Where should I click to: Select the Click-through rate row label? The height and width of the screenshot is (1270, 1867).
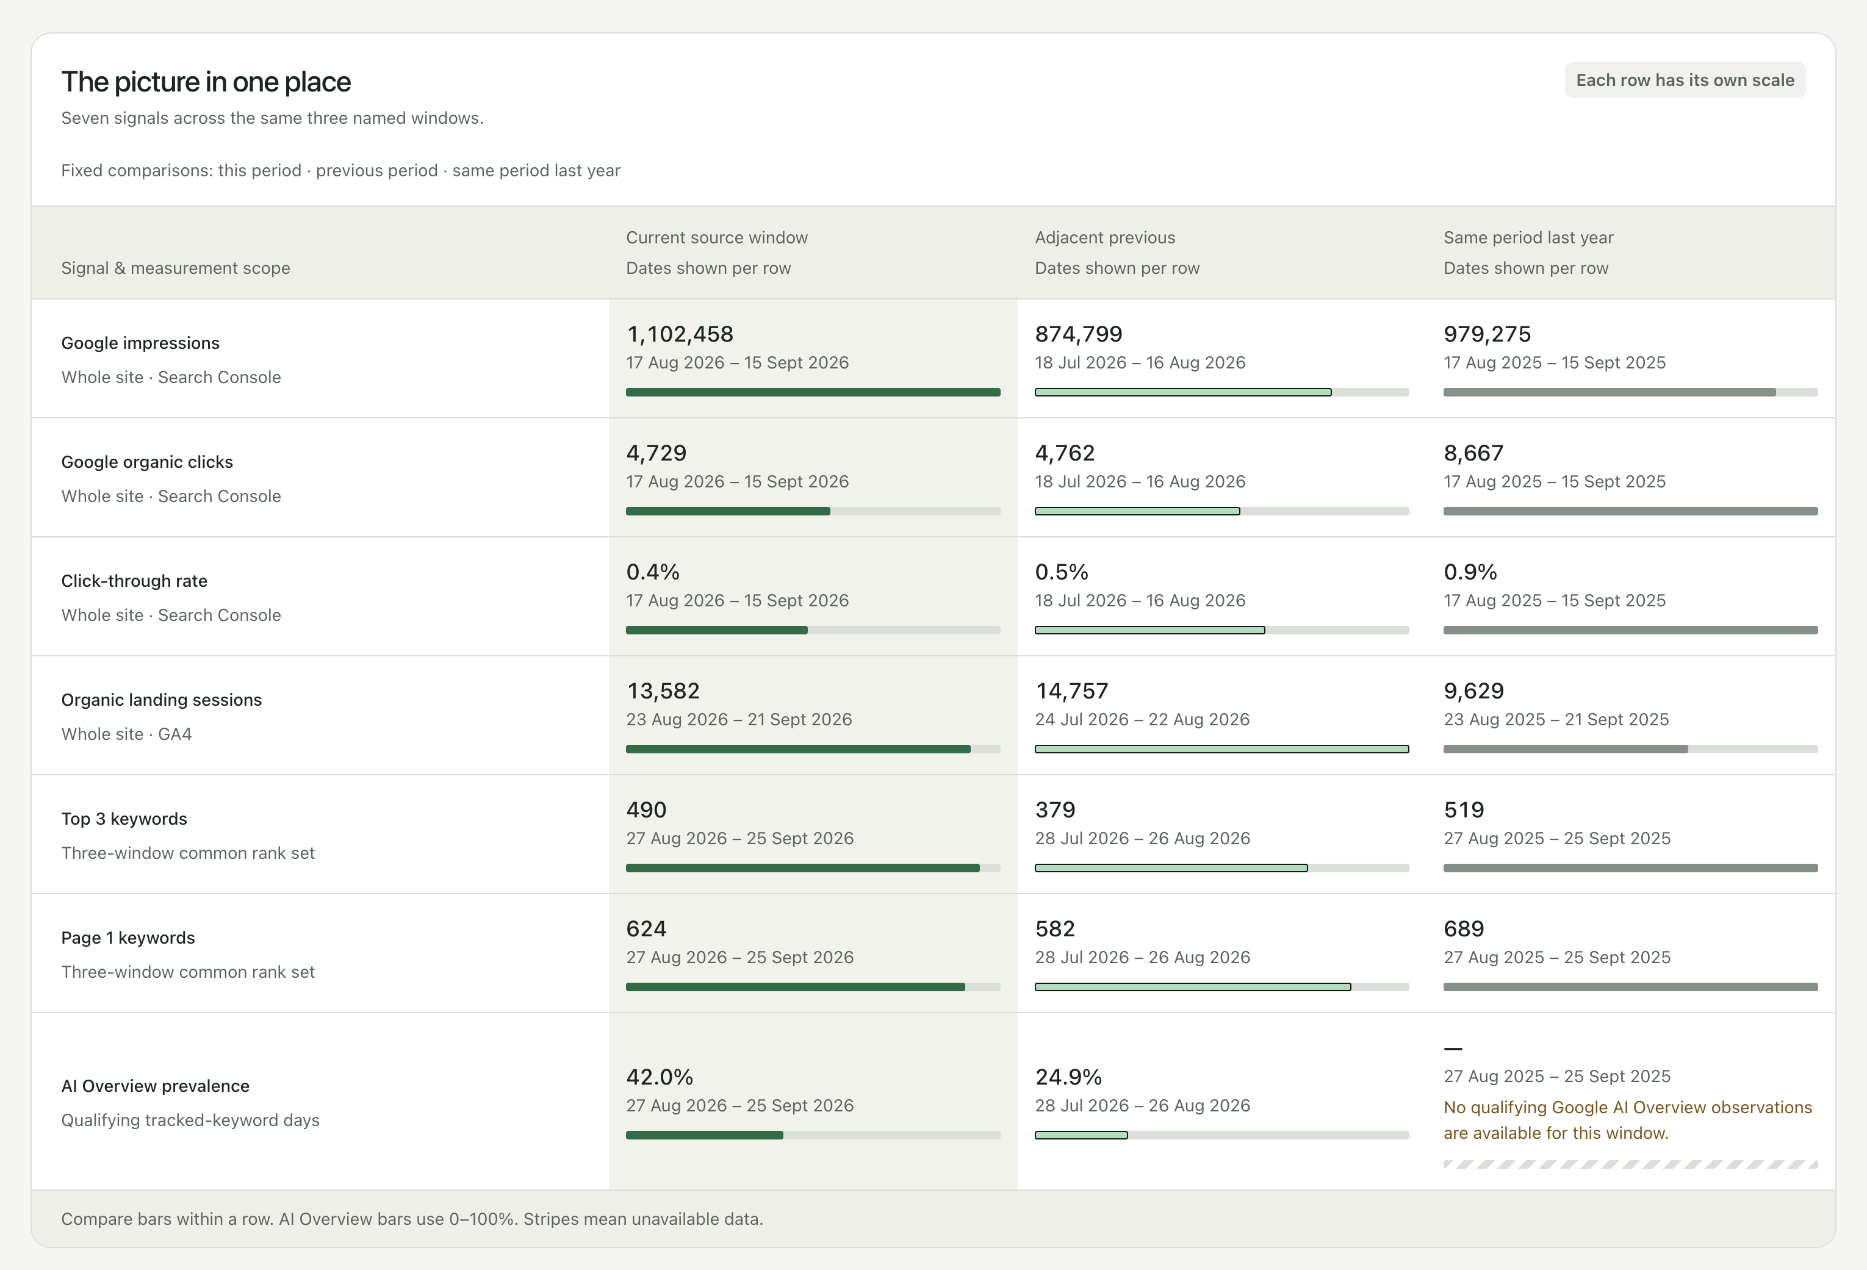tap(134, 581)
